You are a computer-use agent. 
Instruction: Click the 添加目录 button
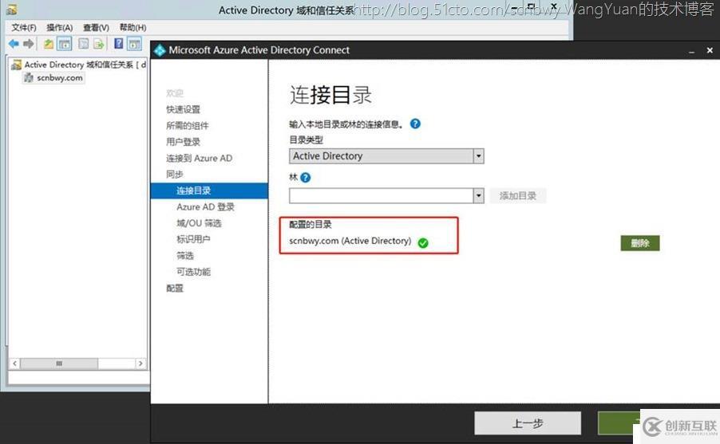coord(518,196)
